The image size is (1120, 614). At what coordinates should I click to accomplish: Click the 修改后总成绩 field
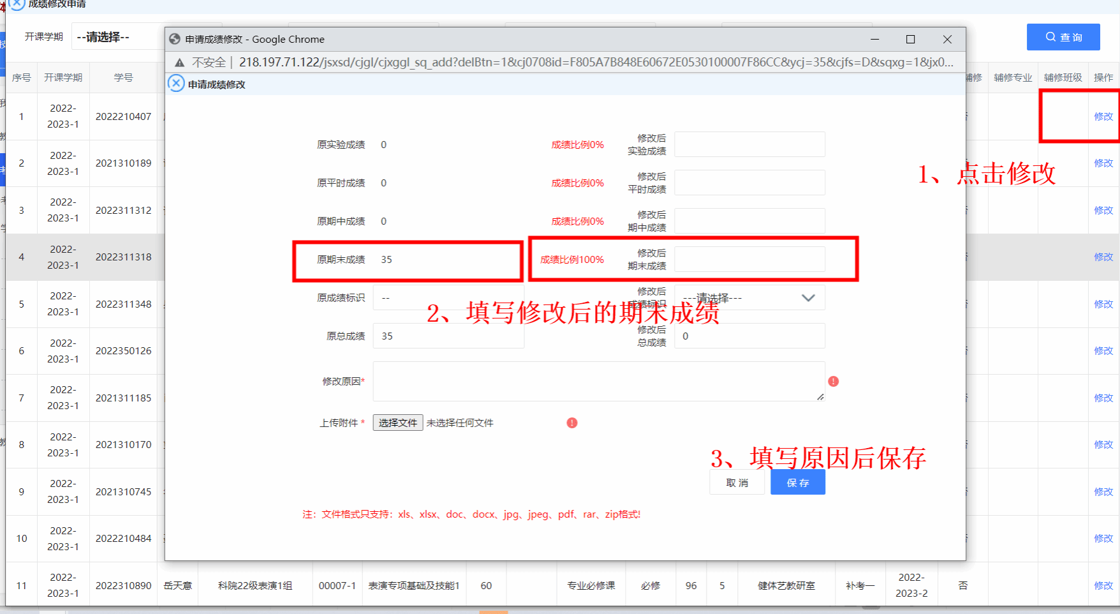pos(749,336)
